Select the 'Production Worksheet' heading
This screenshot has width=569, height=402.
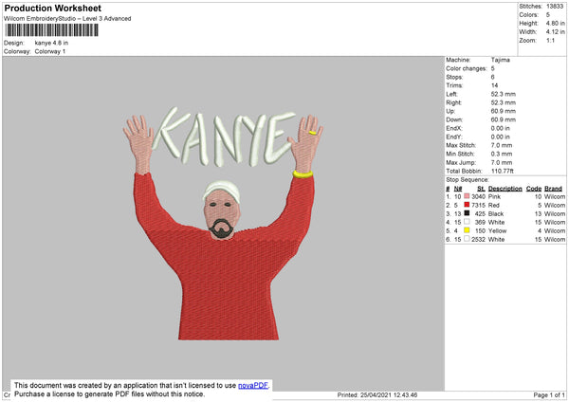point(52,8)
